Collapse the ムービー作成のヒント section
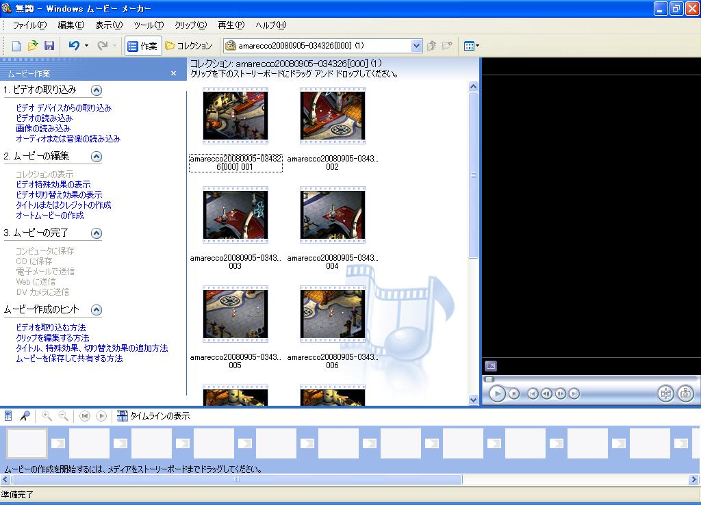The height and width of the screenshot is (505, 701). tap(96, 310)
